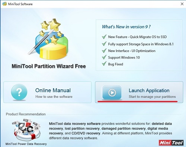Click the MiniTool Partition Wizard logo
This screenshot has width=186, height=147.
[48, 39]
